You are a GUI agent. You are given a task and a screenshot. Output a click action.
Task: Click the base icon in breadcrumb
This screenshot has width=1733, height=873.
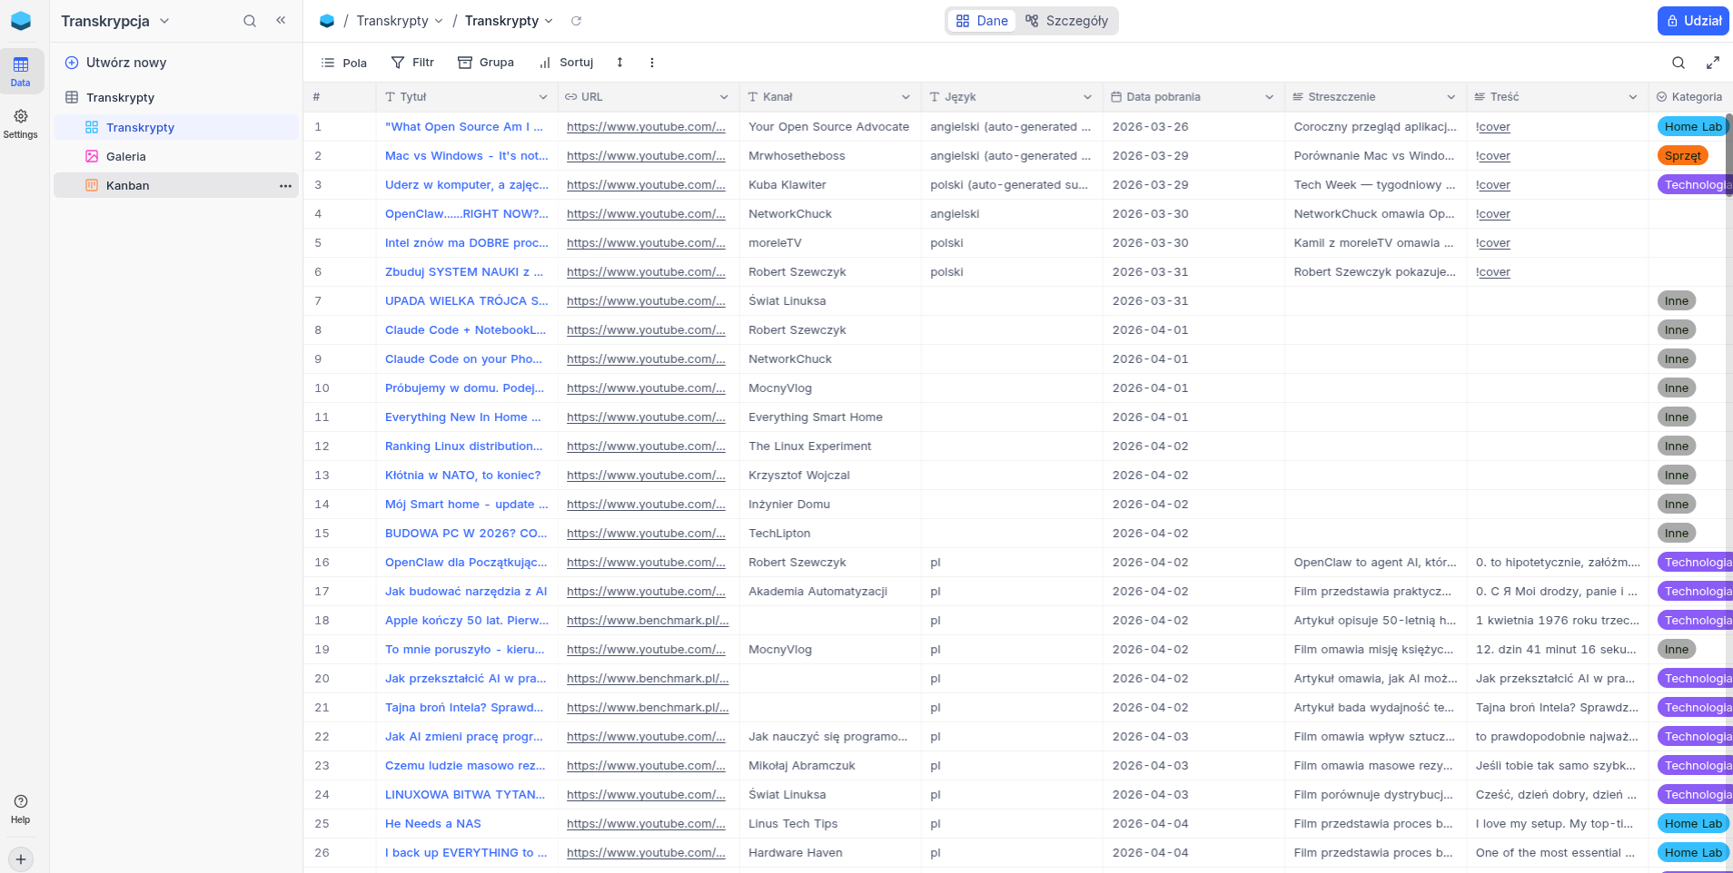327,21
